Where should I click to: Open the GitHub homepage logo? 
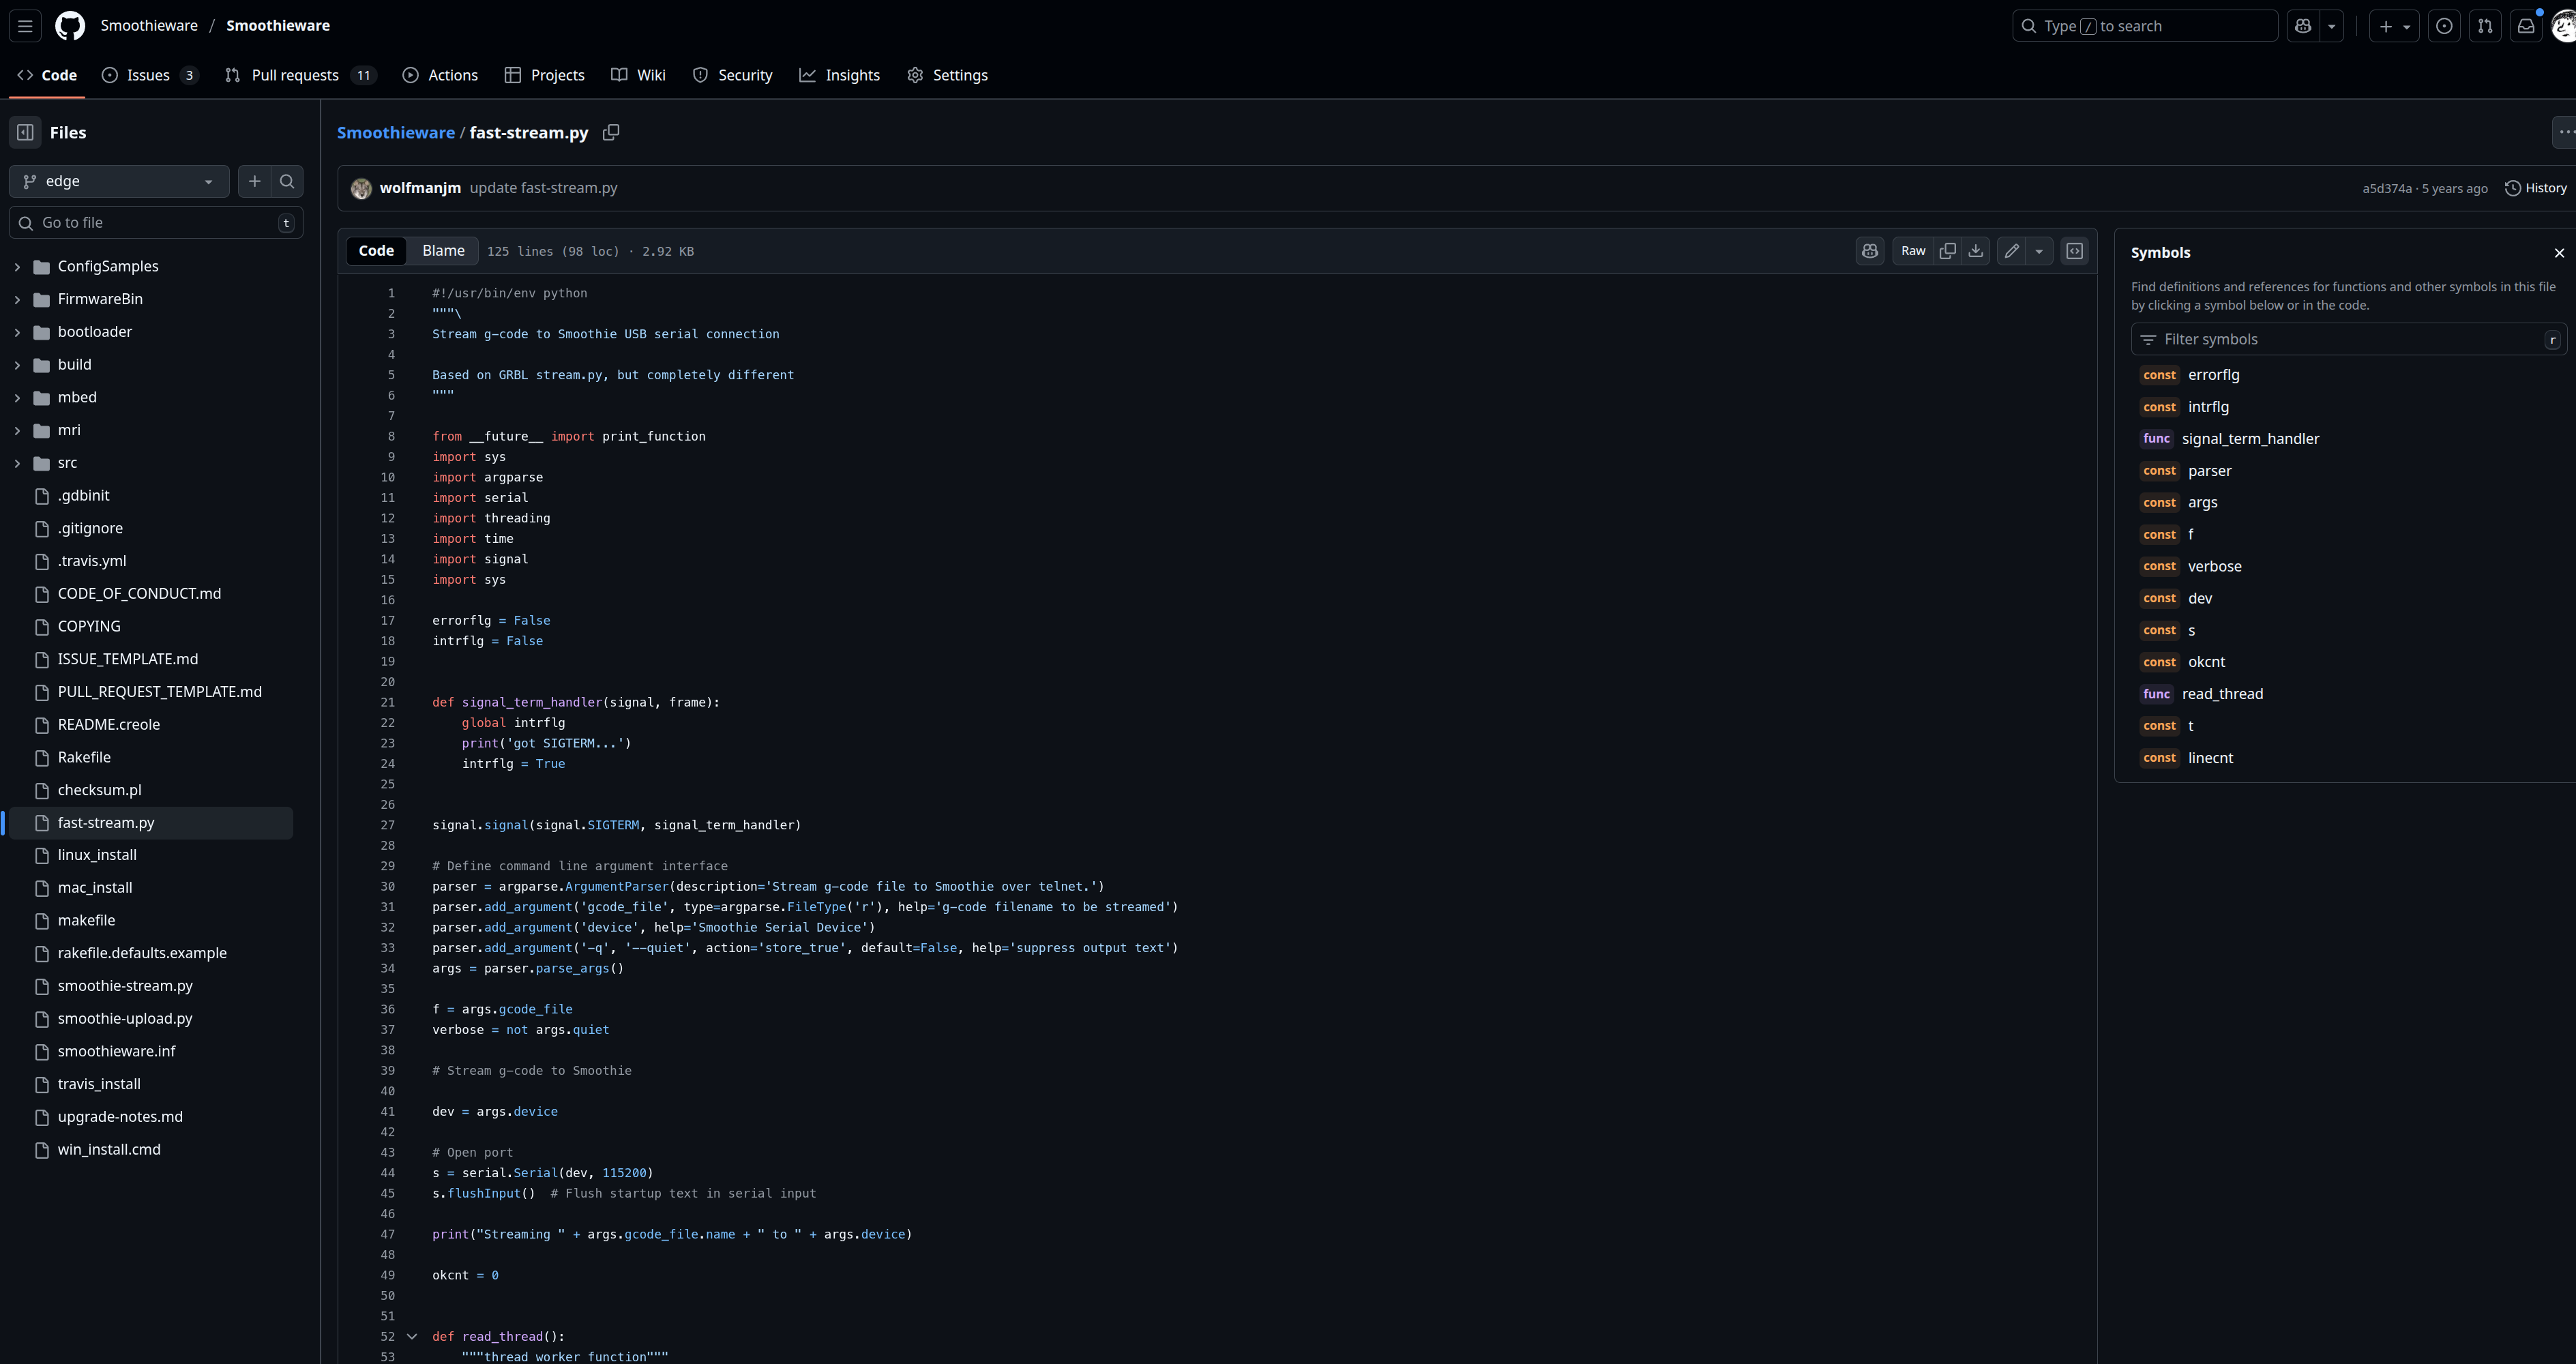tap(70, 26)
